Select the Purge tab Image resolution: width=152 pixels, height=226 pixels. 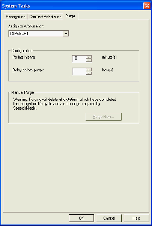pos(70,16)
